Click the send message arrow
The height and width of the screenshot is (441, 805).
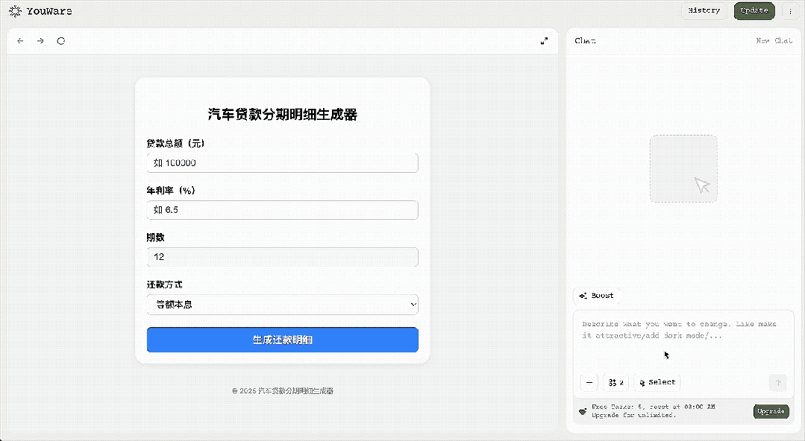tap(777, 382)
